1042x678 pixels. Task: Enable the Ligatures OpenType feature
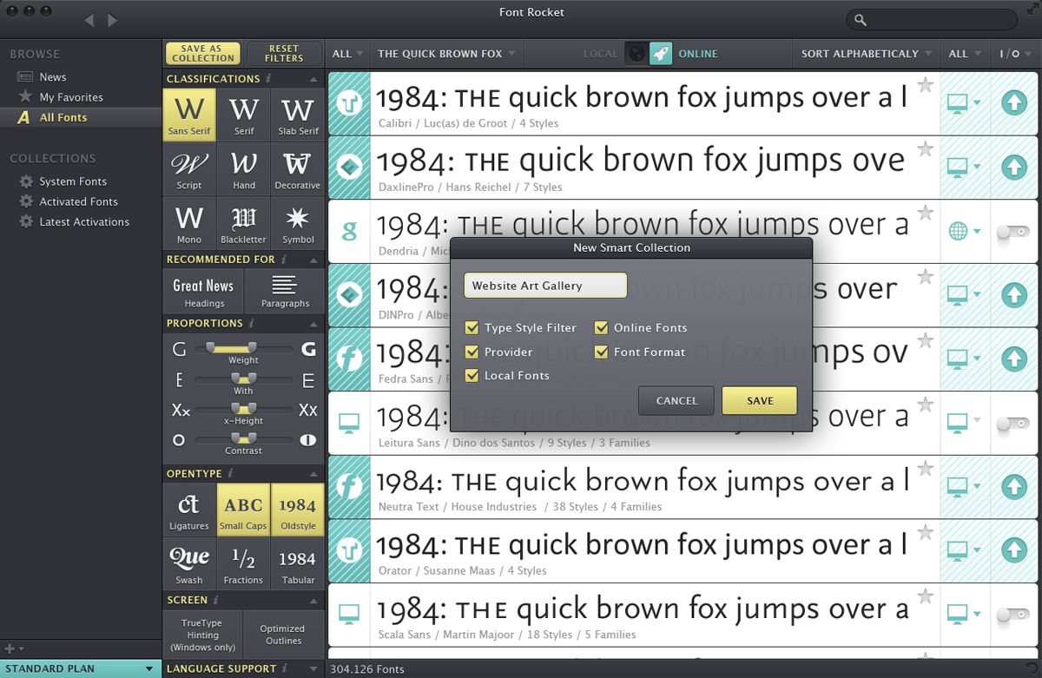(189, 509)
